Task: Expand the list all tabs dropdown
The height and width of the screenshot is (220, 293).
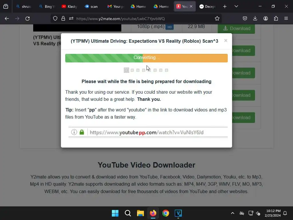Action: tap(236, 6)
